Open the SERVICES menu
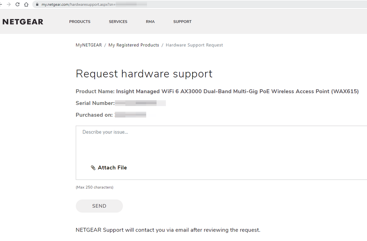 click(x=118, y=22)
